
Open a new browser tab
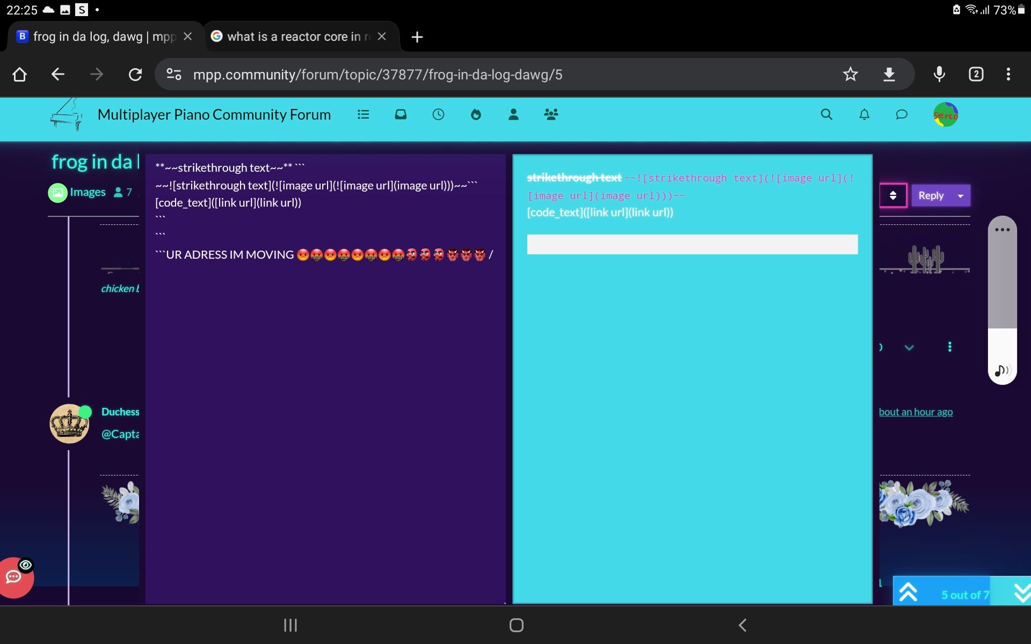(417, 37)
